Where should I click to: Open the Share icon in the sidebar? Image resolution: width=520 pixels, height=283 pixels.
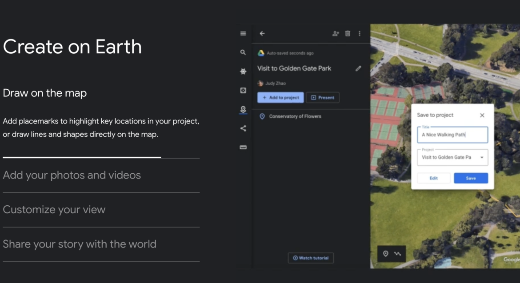pos(243,129)
